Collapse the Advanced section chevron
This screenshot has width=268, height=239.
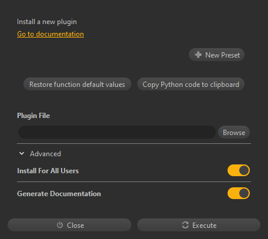pyautogui.click(x=22, y=154)
